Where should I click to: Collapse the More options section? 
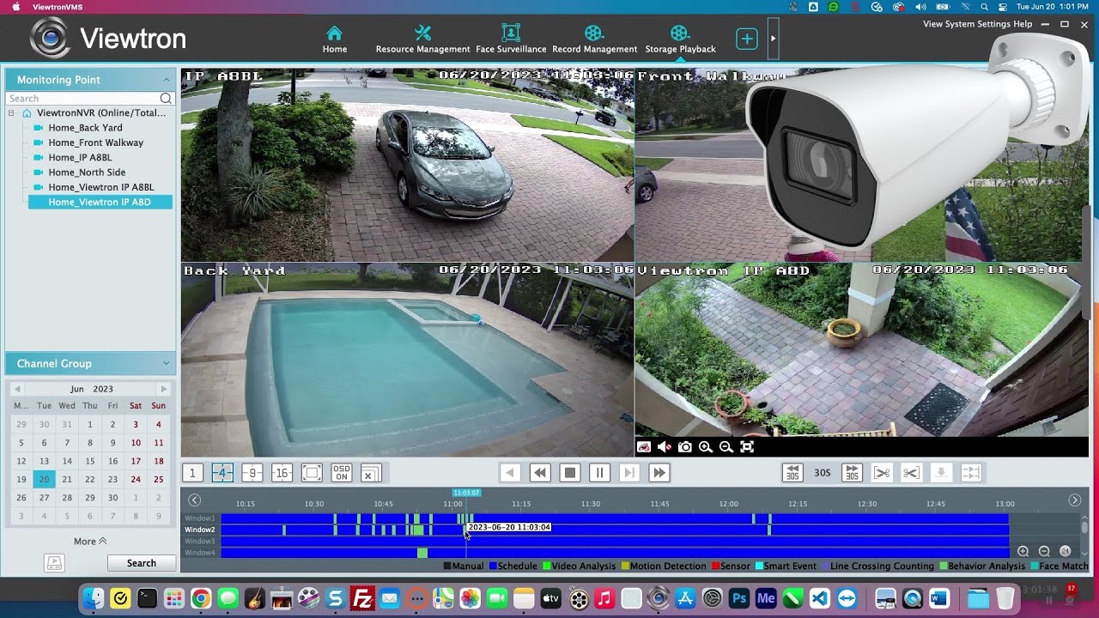coord(90,542)
